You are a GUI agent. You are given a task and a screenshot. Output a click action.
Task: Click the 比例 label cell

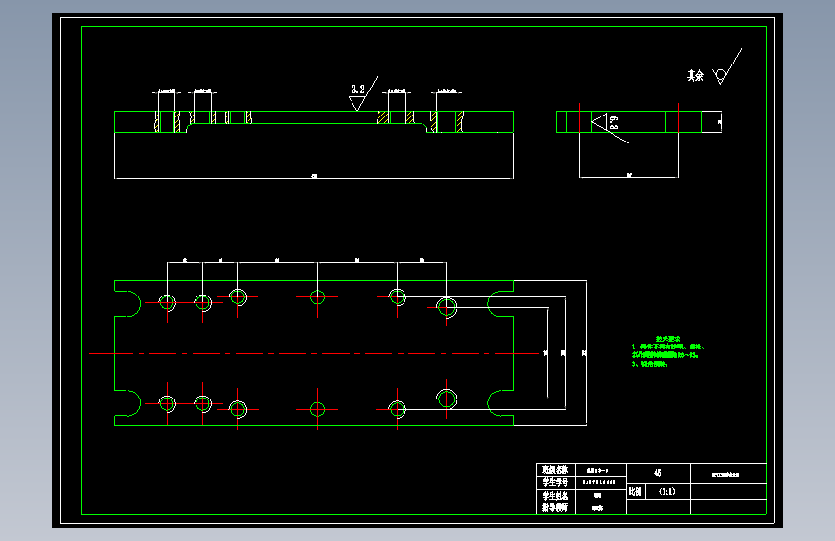pos(636,492)
